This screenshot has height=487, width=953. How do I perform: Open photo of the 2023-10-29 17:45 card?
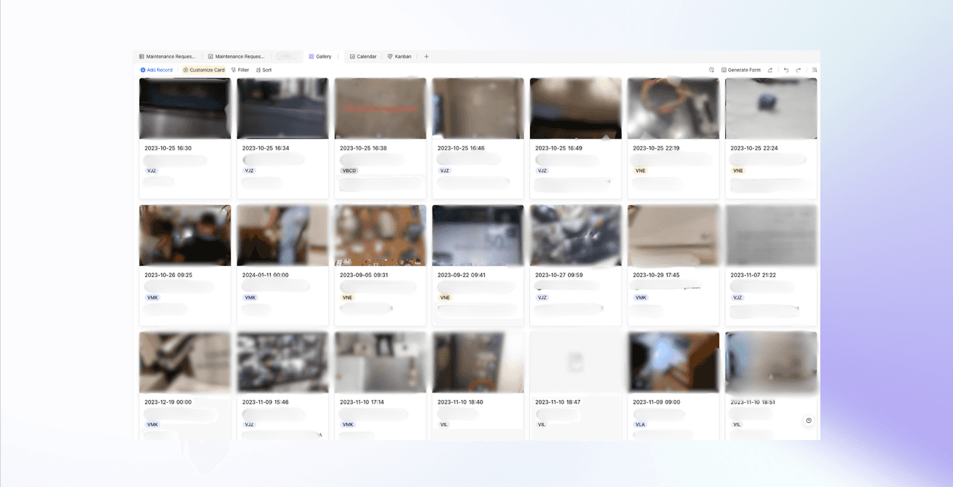tap(673, 235)
